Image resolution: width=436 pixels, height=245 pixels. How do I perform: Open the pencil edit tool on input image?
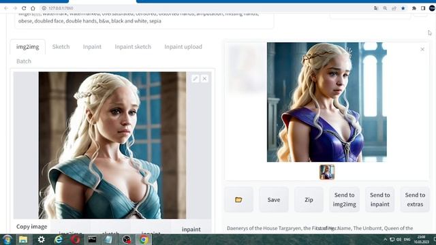coord(196,79)
